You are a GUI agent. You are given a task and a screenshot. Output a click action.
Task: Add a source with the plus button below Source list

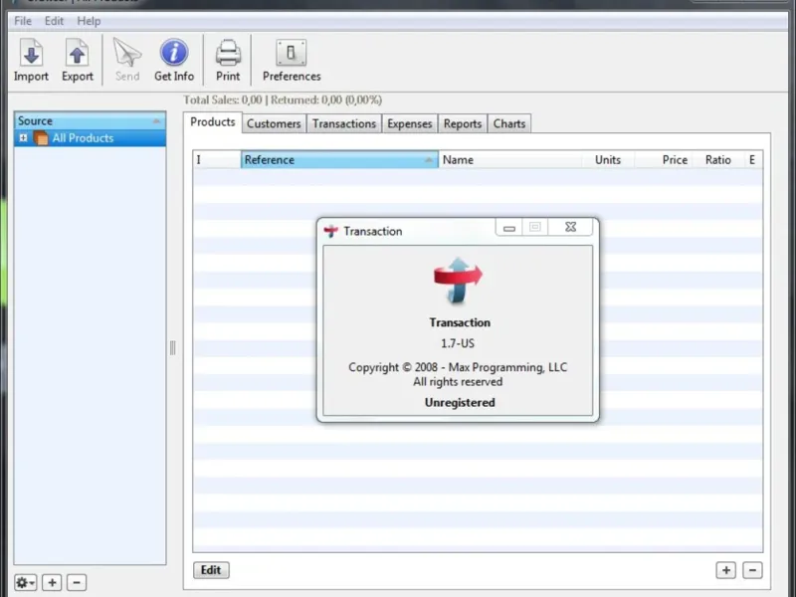[52, 582]
